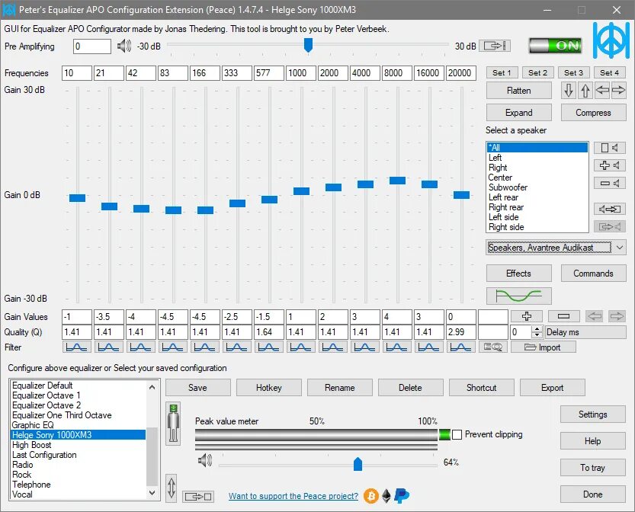Image resolution: width=635 pixels, height=512 pixels.
Task: Click the Pre Amplifying value field
Action: click(x=92, y=46)
